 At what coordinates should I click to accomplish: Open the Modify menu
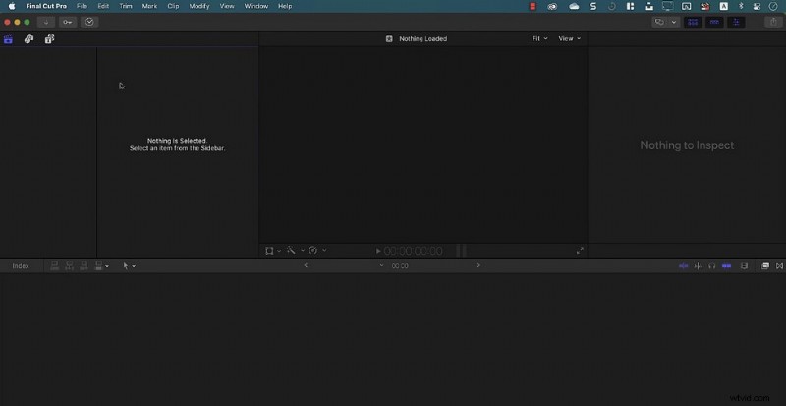coord(199,6)
